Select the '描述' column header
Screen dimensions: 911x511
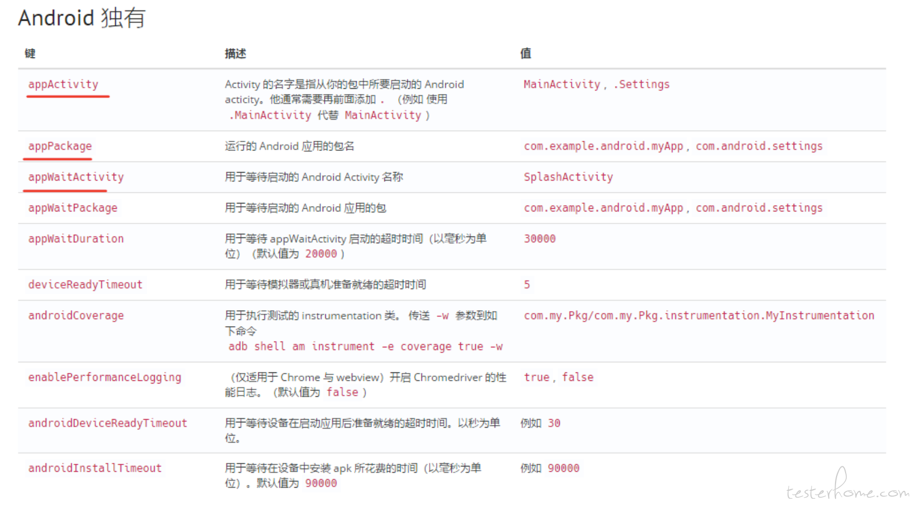point(235,53)
